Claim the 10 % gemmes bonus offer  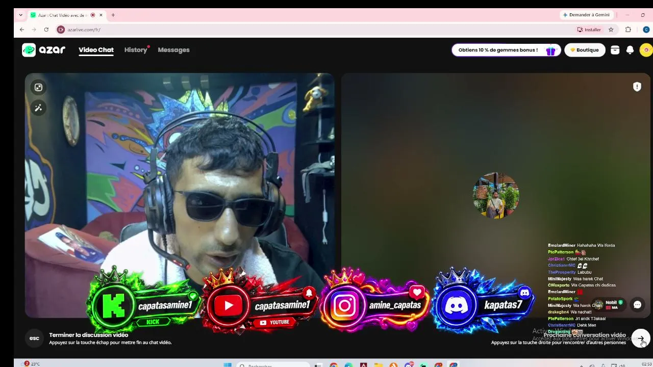click(506, 50)
